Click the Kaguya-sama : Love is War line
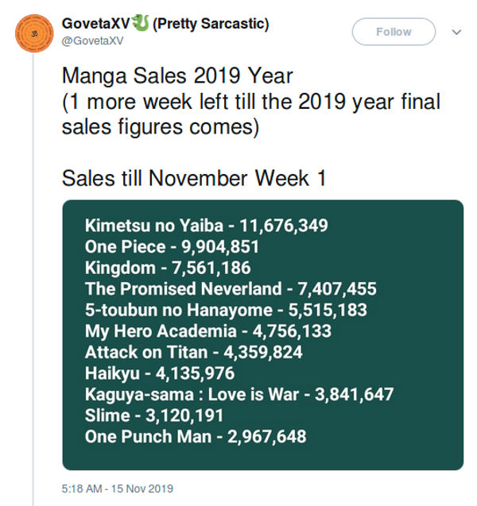The width and height of the screenshot is (477, 506). (238, 394)
